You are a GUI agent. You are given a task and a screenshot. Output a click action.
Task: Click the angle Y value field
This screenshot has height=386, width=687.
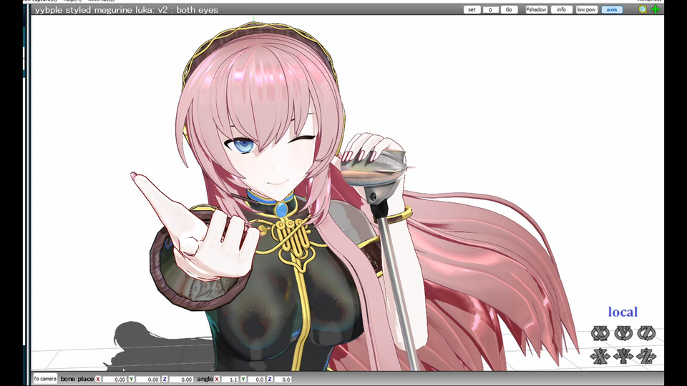pos(256,380)
